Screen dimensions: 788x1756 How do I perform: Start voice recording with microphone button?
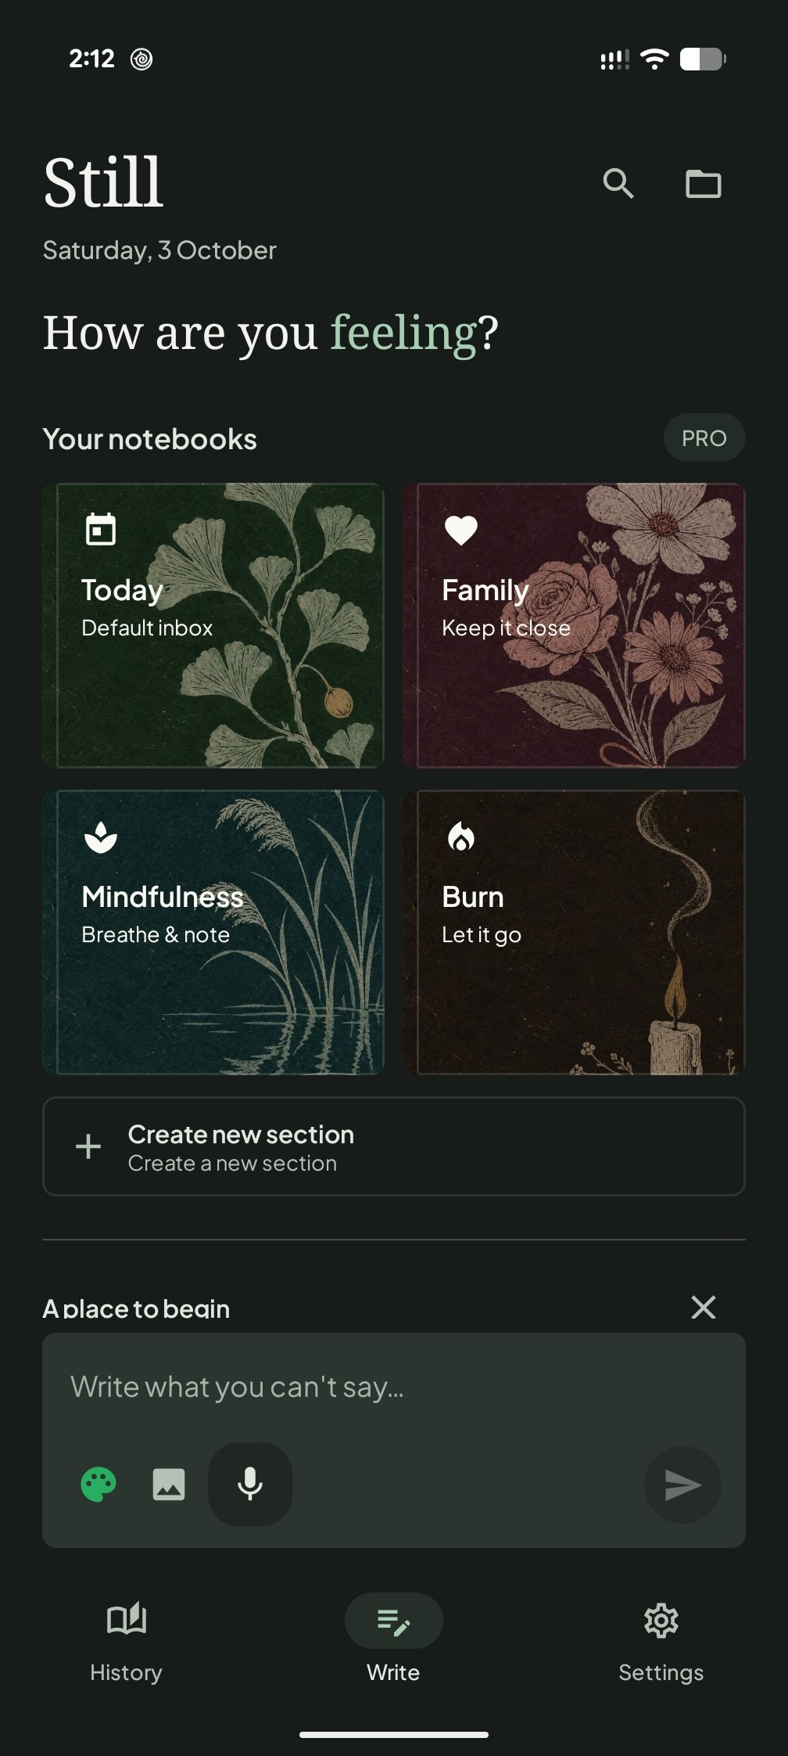pyautogui.click(x=250, y=1484)
